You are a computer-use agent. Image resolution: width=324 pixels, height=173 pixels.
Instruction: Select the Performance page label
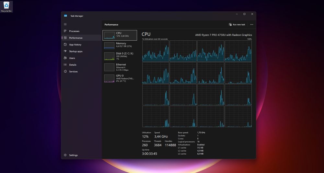tap(75, 38)
